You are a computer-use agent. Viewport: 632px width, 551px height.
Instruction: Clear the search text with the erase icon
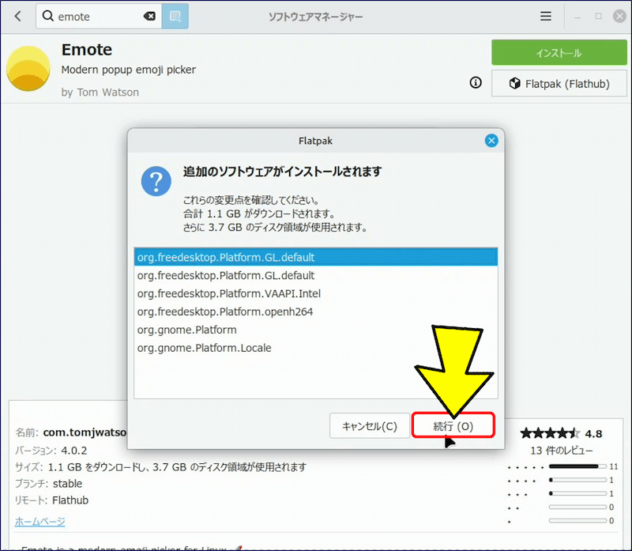(149, 17)
